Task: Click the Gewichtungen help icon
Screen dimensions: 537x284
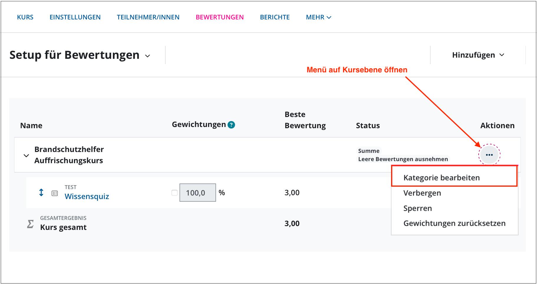Action: tap(232, 125)
